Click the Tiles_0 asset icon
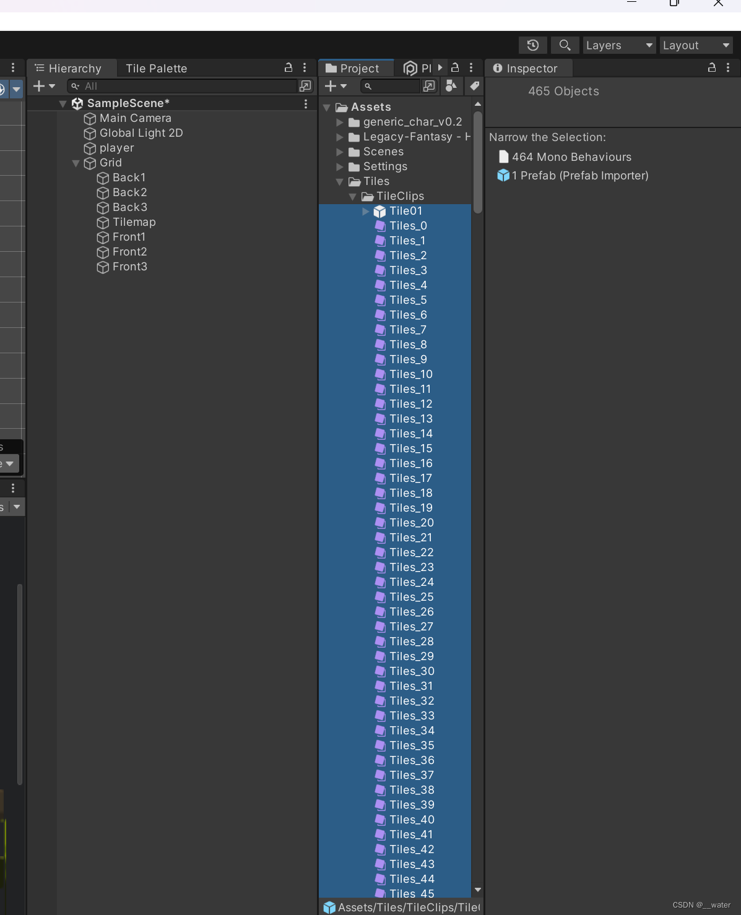 381,226
